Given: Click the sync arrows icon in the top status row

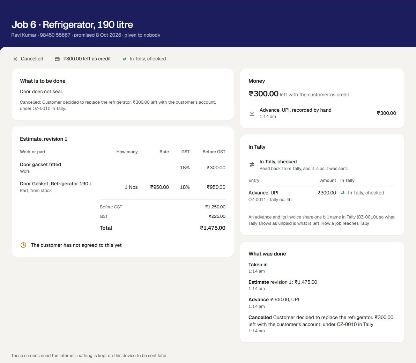Looking at the screenshot, I should pyautogui.click(x=125, y=59).
